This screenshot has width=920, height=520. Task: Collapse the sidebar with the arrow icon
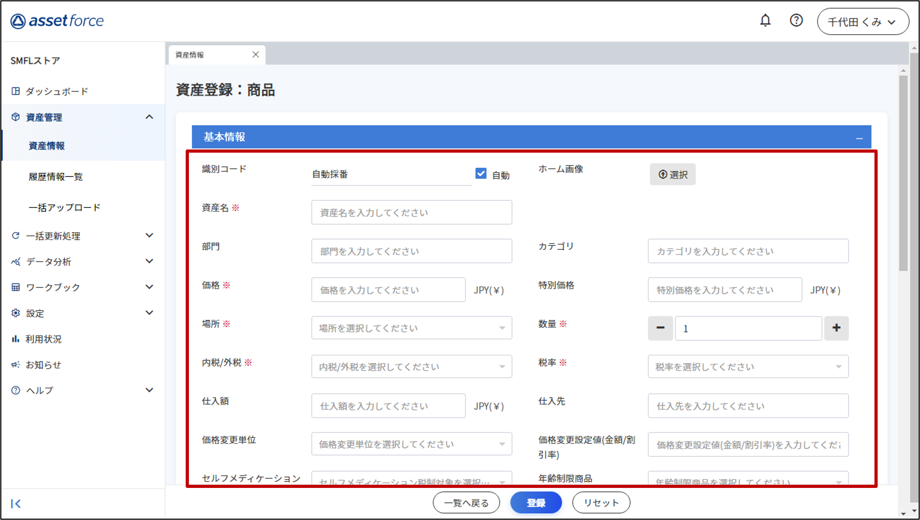[16, 503]
